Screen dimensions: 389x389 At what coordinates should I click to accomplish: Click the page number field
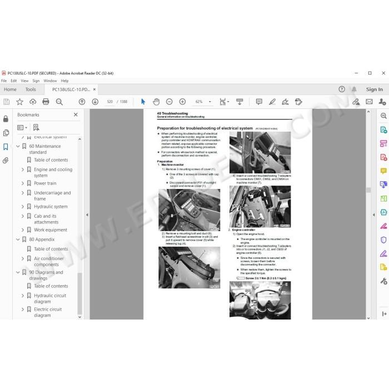(x=109, y=102)
